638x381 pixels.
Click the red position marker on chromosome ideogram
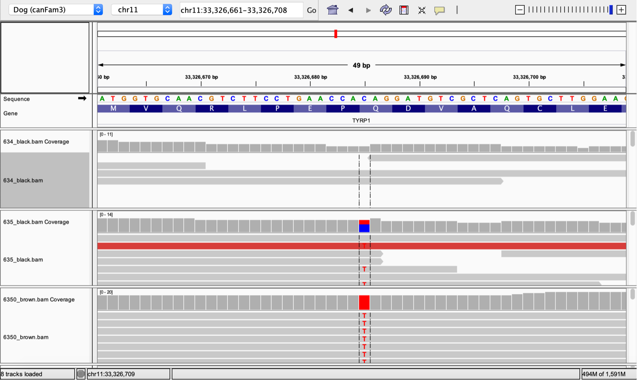[336, 34]
